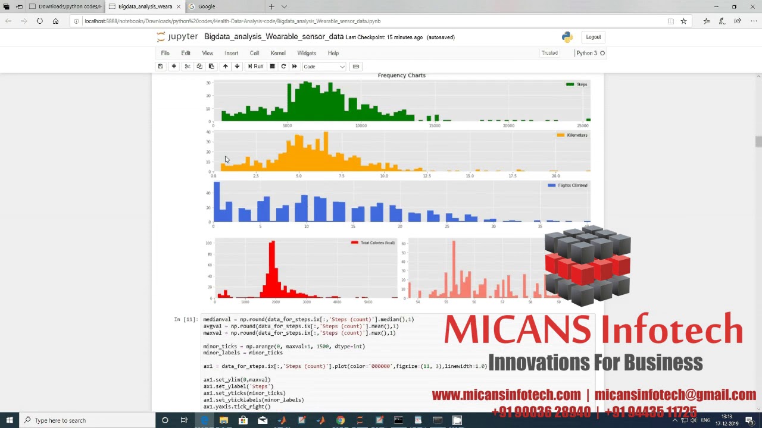Image resolution: width=762 pixels, height=428 pixels.
Task: Restart kernel and run all fast-forward icon
Action: pos(295,67)
